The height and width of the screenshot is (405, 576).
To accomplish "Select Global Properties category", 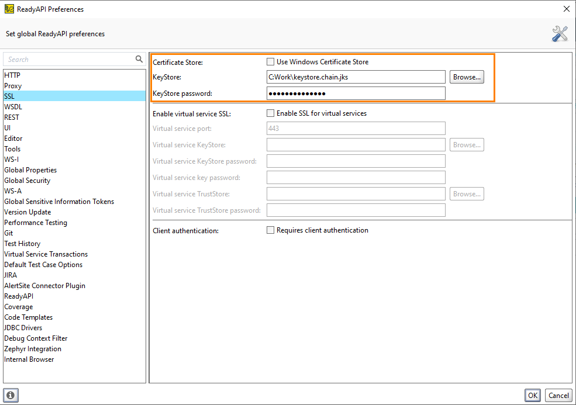I will point(74,169).
